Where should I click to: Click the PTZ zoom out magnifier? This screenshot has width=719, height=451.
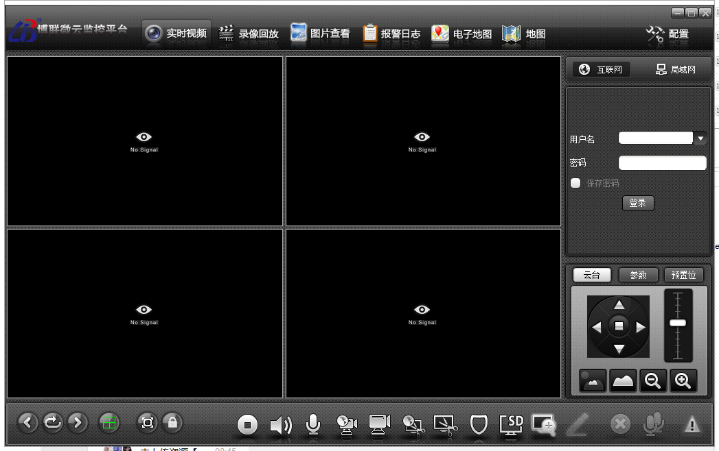(x=652, y=381)
